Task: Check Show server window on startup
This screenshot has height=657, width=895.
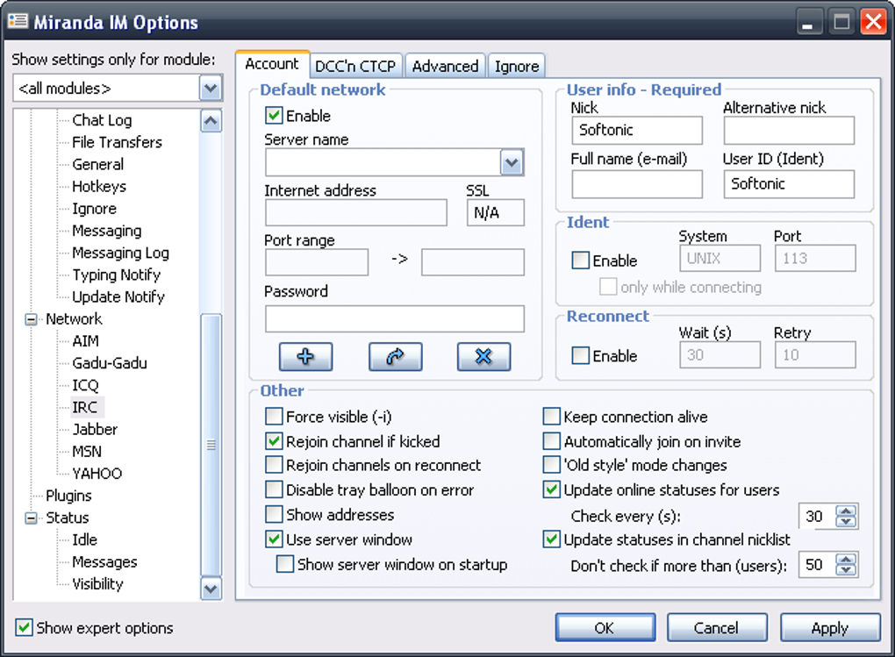Action: (x=285, y=564)
